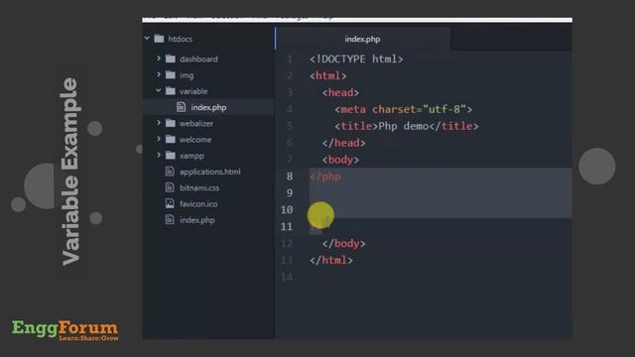Select the xampp folder name

pos(191,156)
